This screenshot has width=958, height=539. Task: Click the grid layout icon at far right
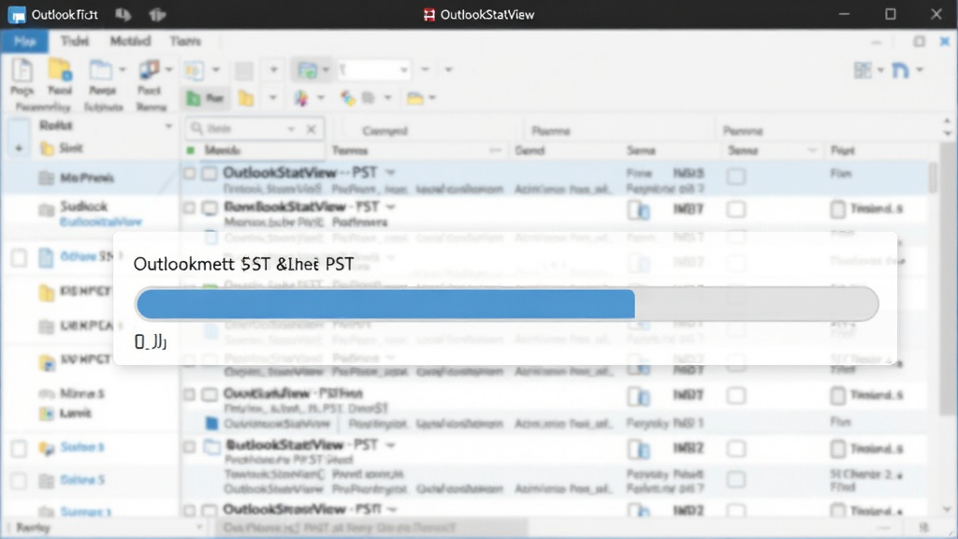[x=863, y=70]
